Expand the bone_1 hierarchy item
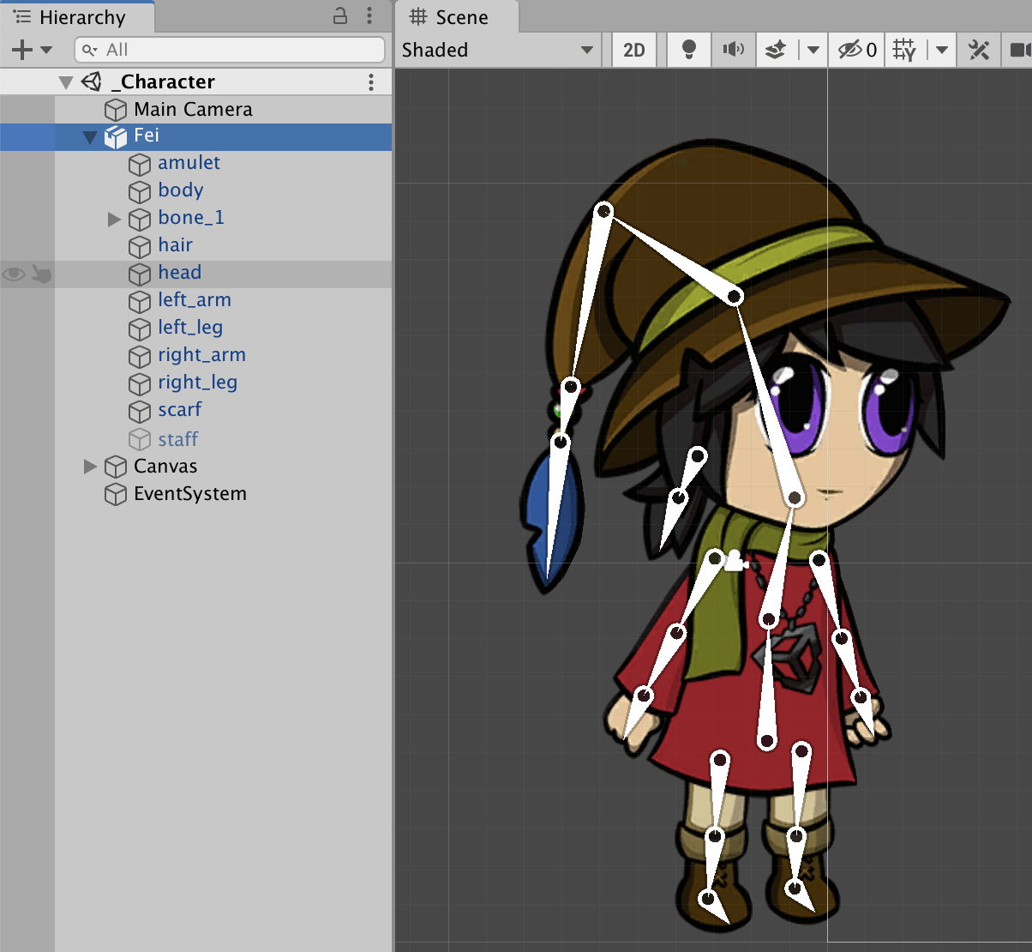1032x952 pixels. [114, 218]
